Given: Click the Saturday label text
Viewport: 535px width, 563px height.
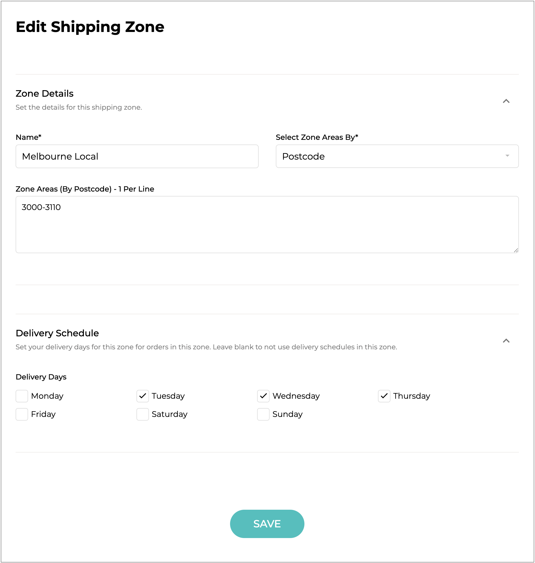Looking at the screenshot, I should tap(169, 414).
